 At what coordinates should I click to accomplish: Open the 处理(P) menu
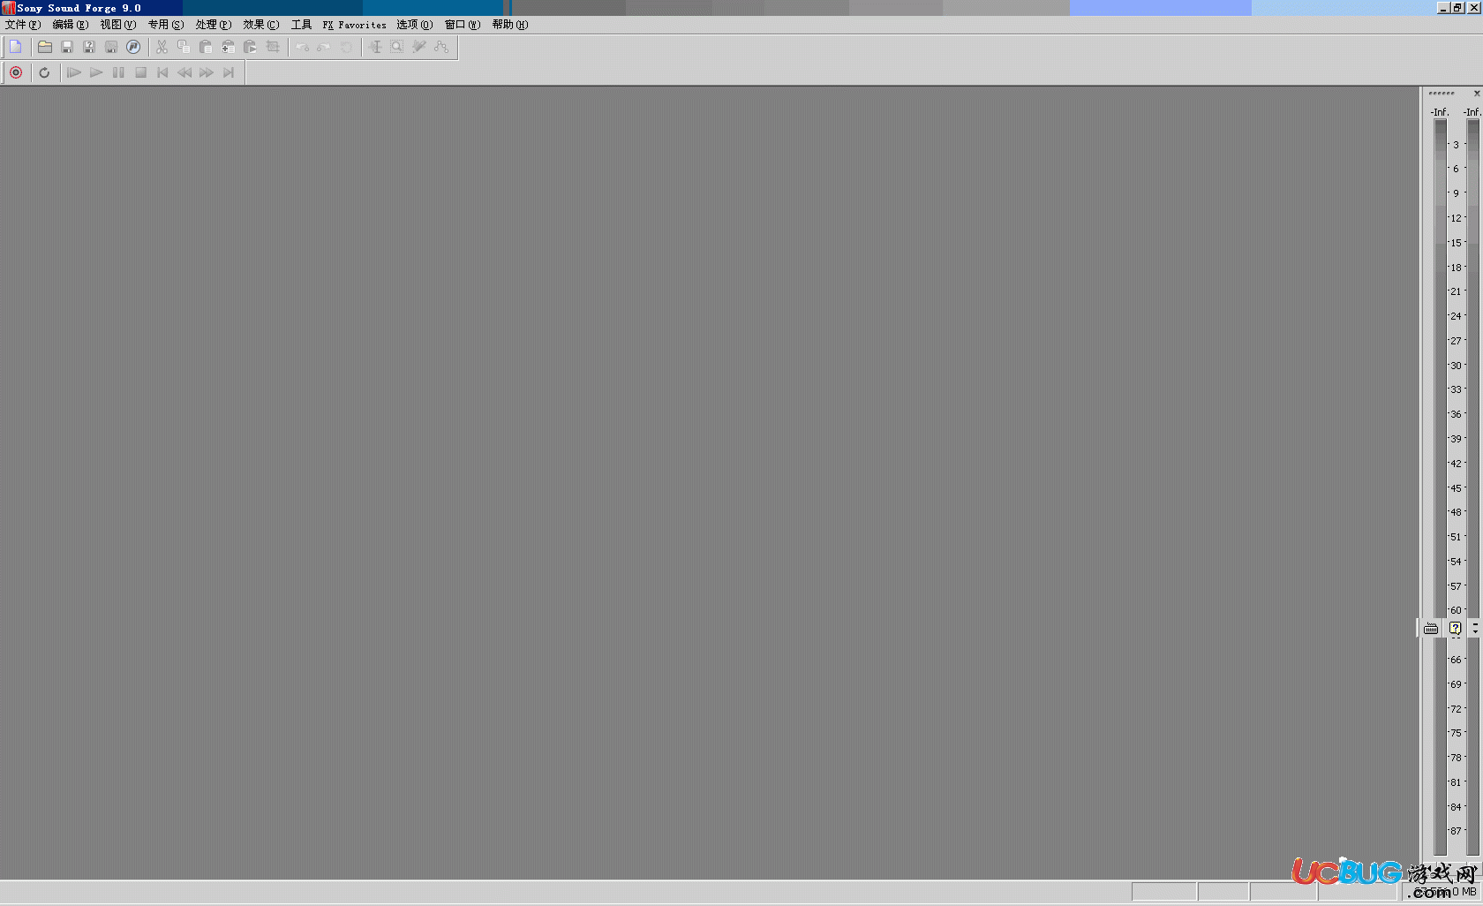pyautogui.click(x=214, y=25)
